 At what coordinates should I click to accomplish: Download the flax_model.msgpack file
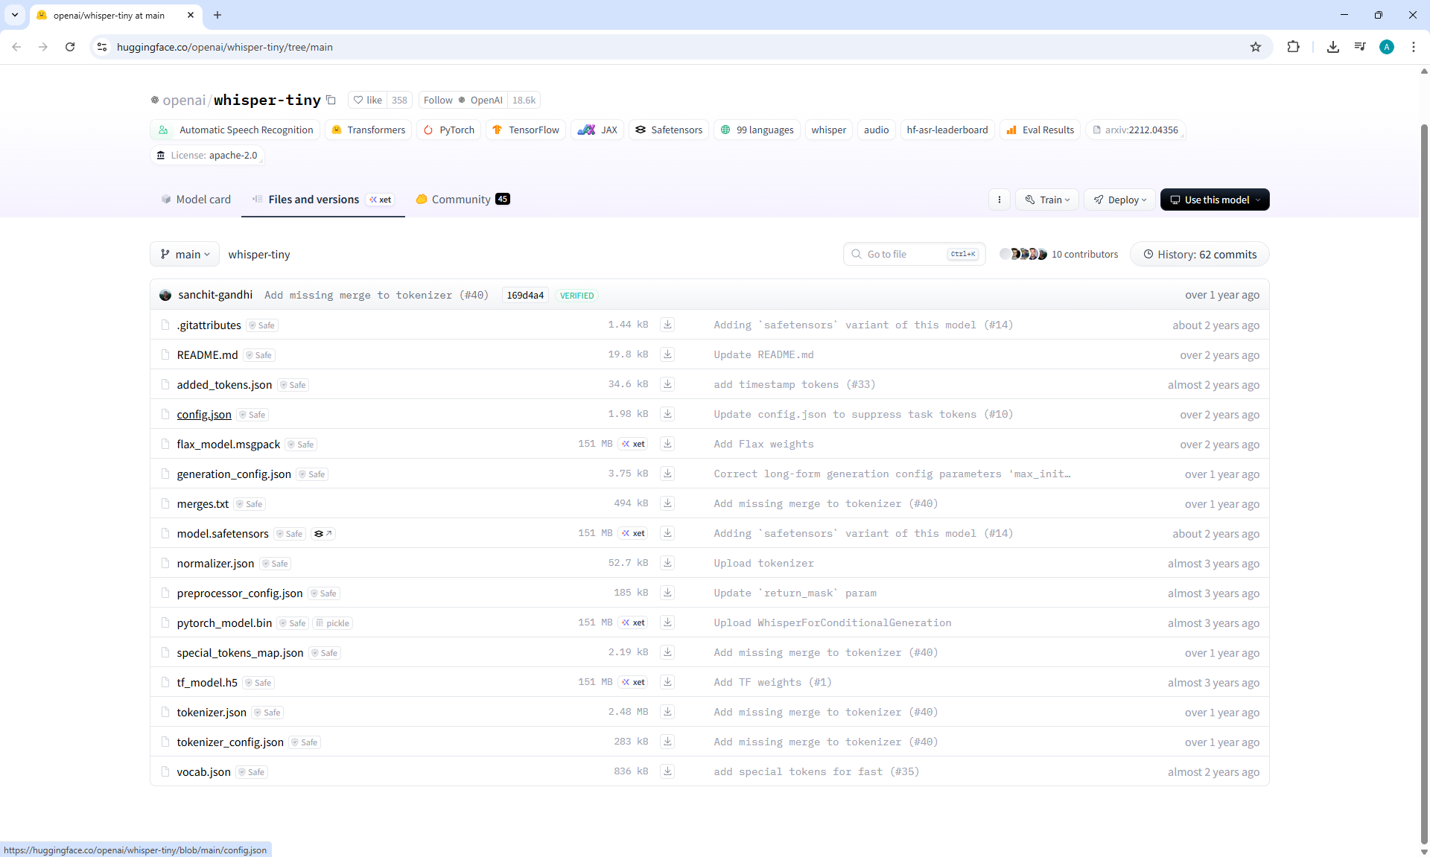(667, 444)
